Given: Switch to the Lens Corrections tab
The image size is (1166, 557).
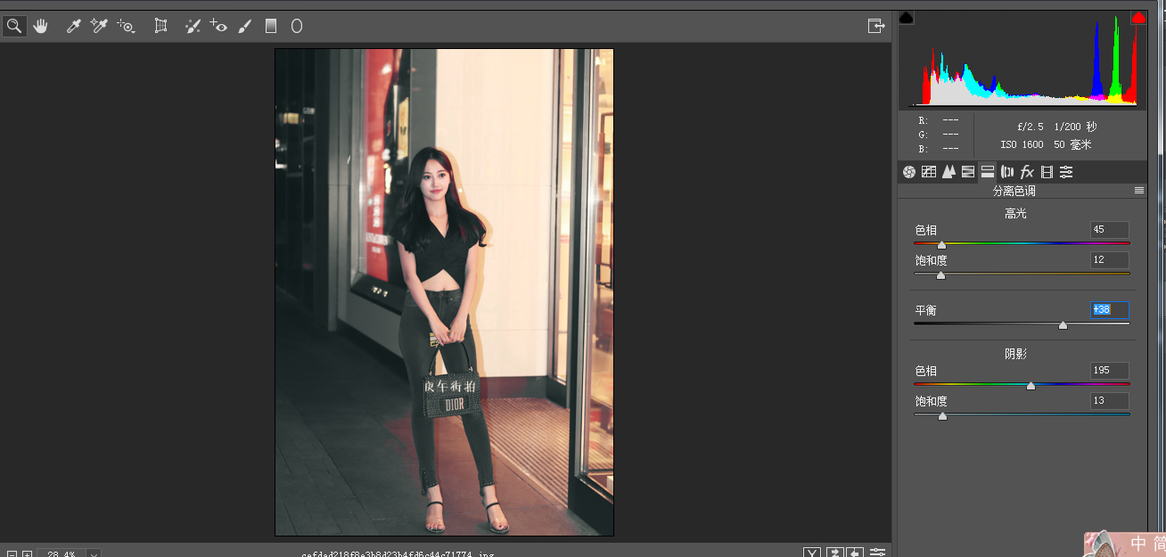Looking at the screenshot, I should coord(1007,172).
